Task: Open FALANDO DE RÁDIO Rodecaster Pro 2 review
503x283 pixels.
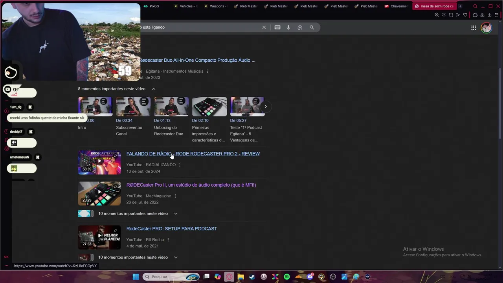Action: (193, 154)
